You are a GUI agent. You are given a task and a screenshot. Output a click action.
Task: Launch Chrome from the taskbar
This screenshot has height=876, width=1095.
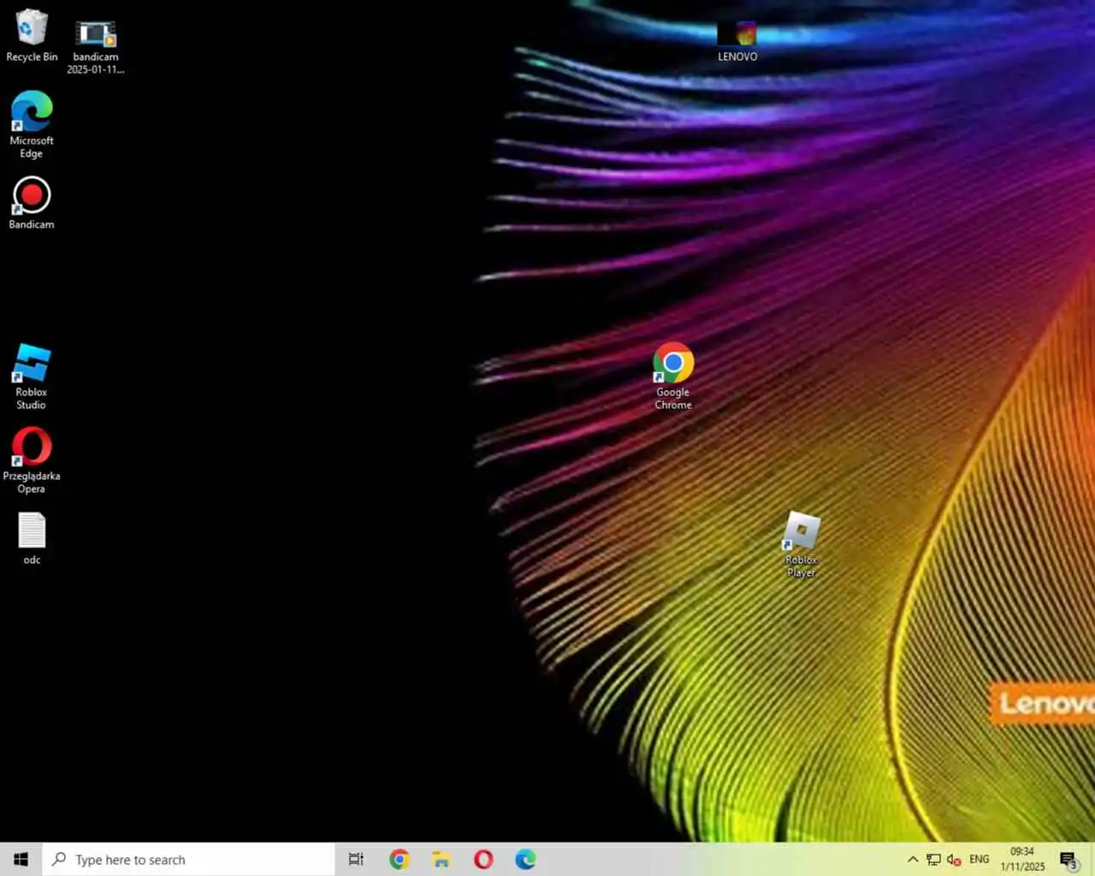(x=399, y=859)
